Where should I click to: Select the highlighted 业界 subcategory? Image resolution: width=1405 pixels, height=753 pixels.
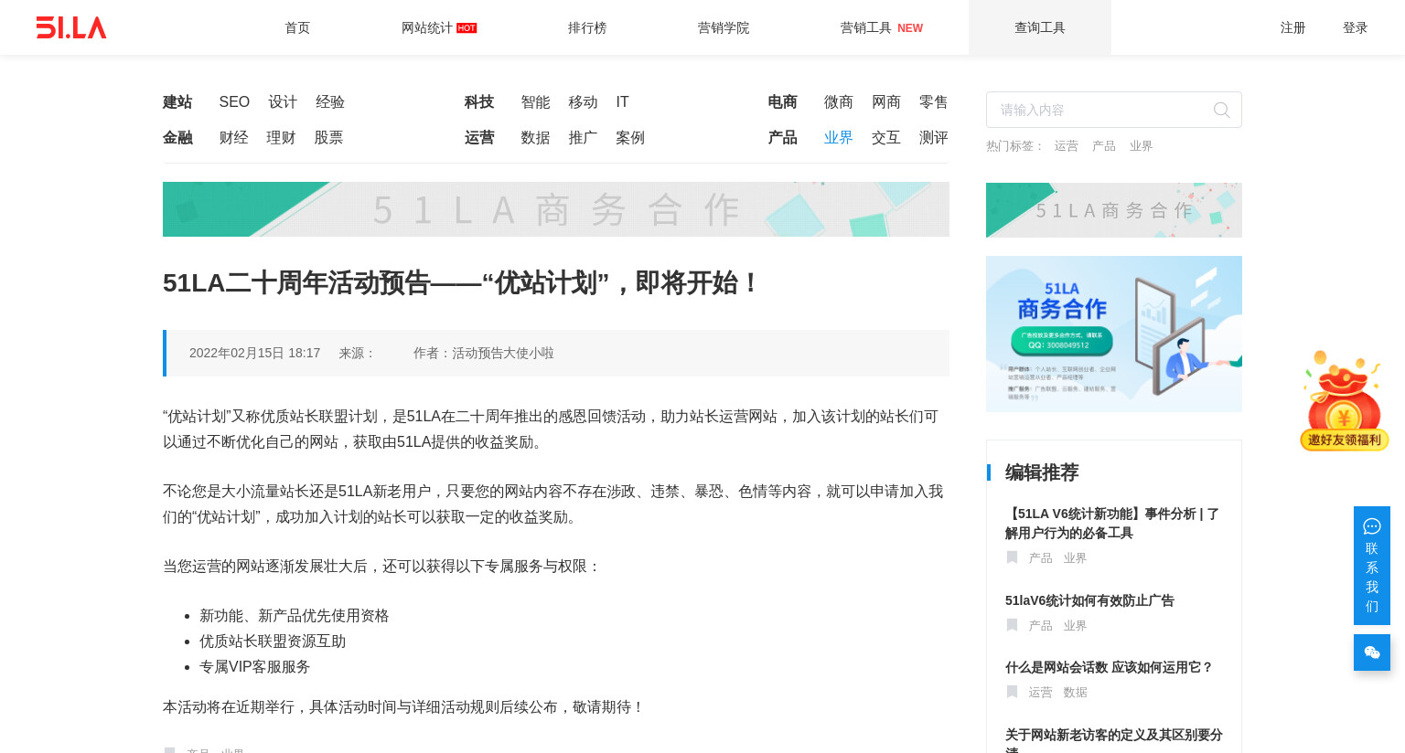point(839,138)
